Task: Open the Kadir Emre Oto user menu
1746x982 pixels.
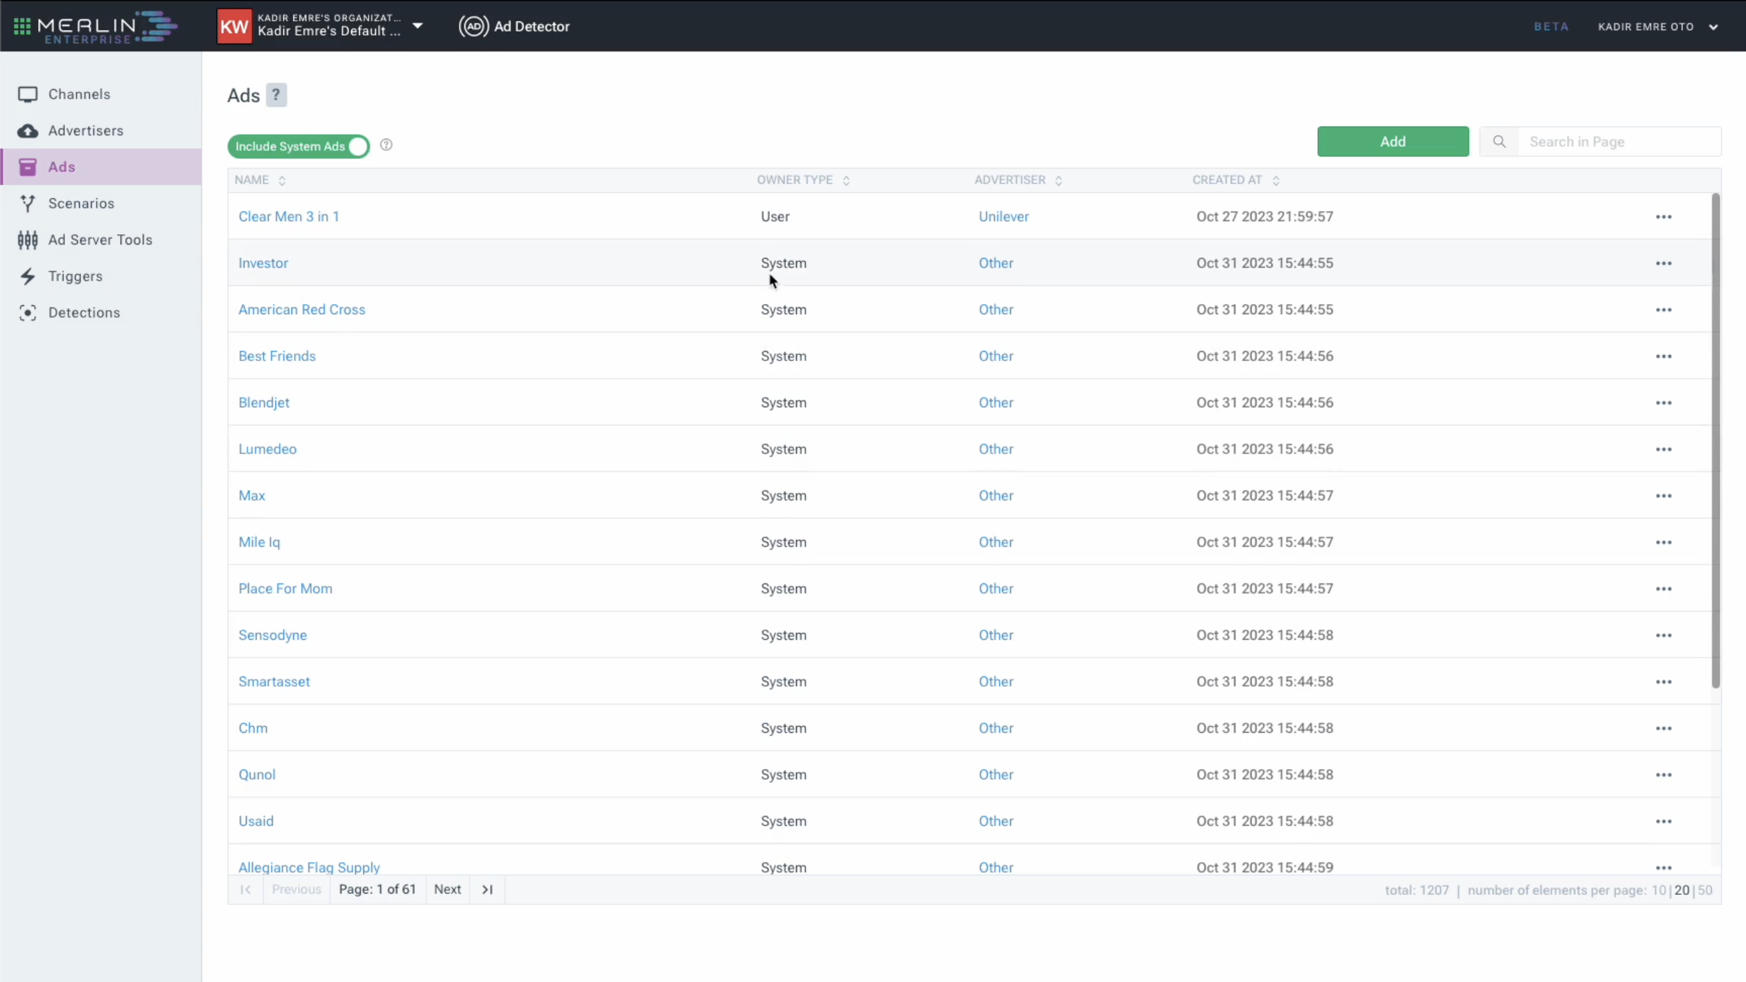Action: pos(1657,27)
